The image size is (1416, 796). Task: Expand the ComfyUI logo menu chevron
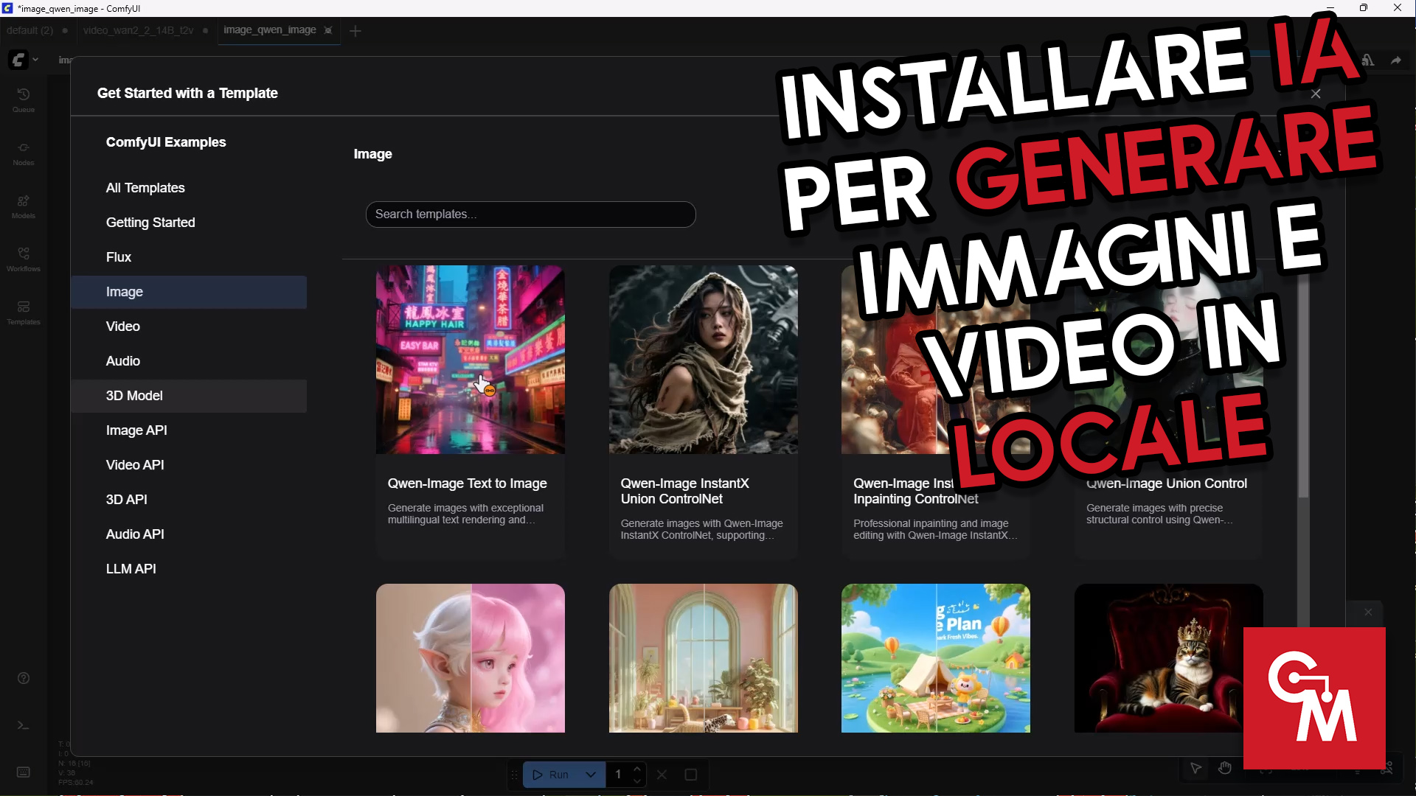pos(35,60)
